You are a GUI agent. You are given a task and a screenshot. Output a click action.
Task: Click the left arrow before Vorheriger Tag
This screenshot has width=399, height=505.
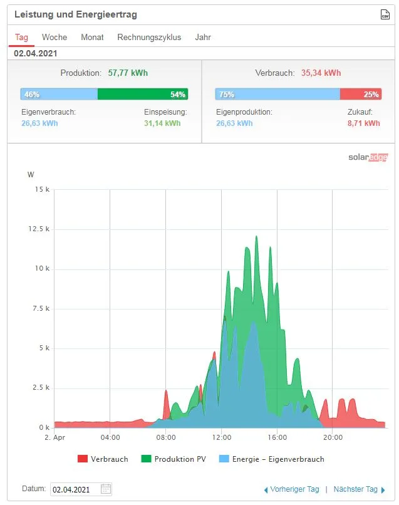(266, 490)
